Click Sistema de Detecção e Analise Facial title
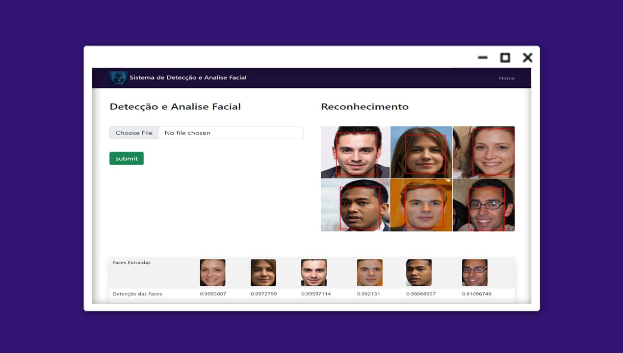Viewport: 623px width, 353px height. 188,77
